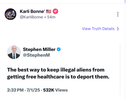The height and width of the screenshot is (100, 126).
Task: Click the 2:32 PM tweet time
Action: [x=15, y=90]
